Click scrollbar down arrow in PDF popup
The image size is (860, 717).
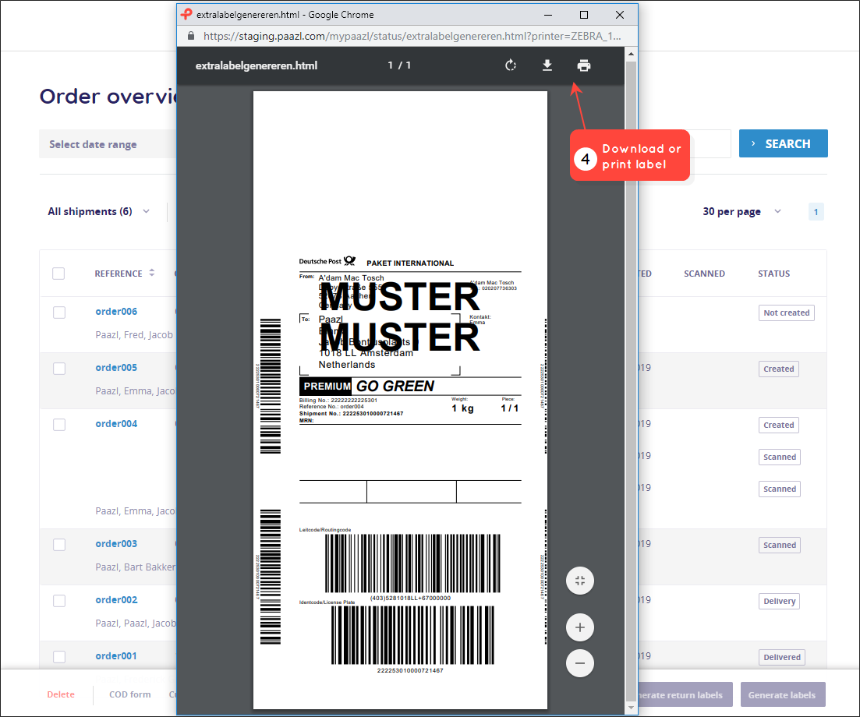[x=631, y=708]
